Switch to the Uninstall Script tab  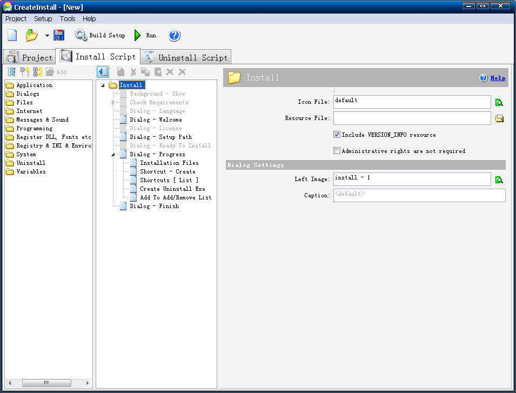point(186,57)
